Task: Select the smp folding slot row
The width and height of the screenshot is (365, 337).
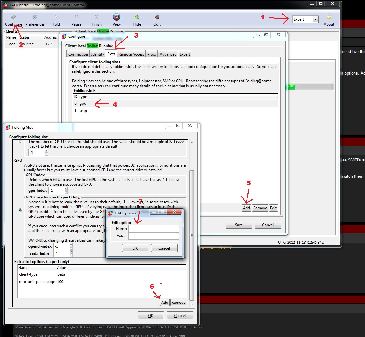Action: coord(175,111)
